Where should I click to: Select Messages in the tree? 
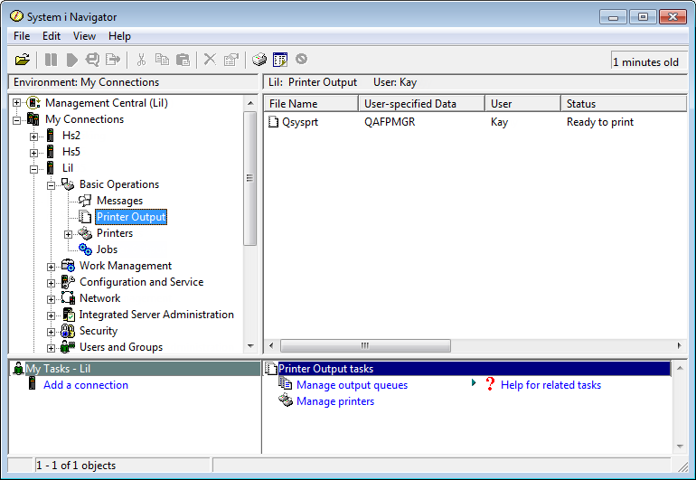119,201
